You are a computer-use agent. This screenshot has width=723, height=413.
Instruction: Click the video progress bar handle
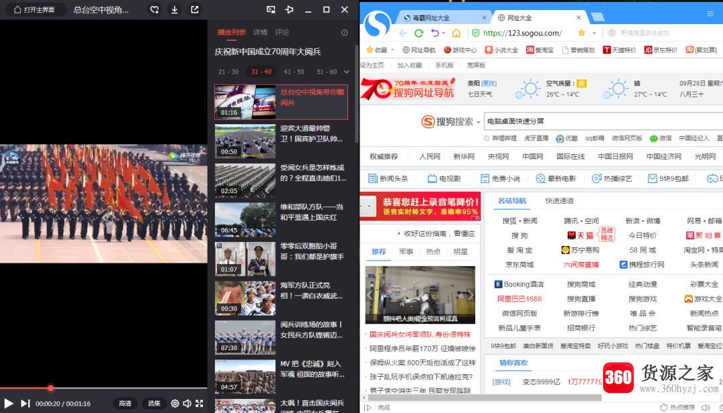click(x=51, y=388)
